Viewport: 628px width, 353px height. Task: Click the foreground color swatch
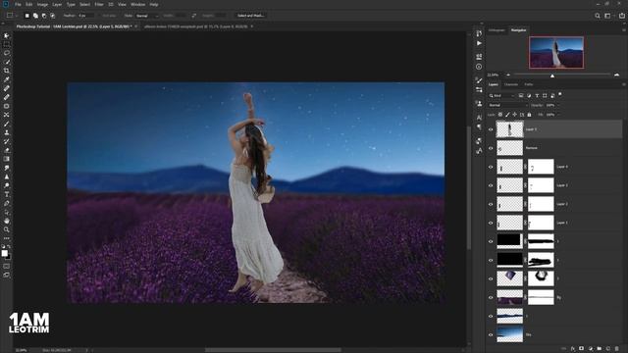pos(4,253)
